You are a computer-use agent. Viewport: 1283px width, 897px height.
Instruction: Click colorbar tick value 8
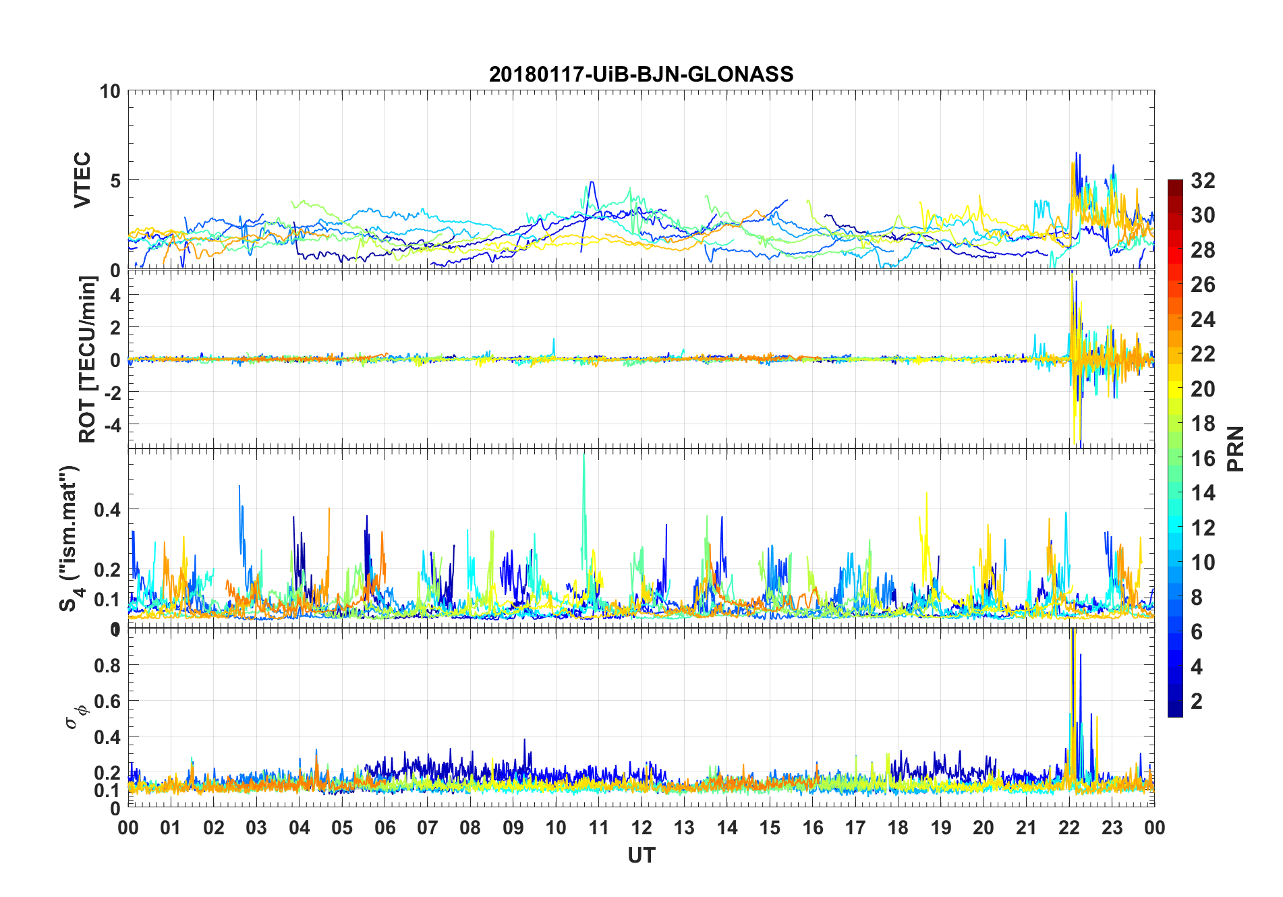(x=1197, y=598)
